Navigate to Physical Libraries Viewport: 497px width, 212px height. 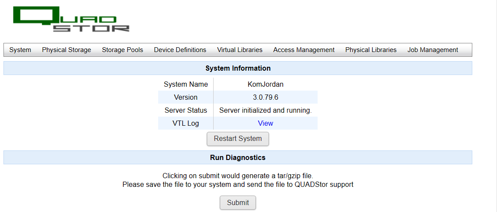[371, 50]
